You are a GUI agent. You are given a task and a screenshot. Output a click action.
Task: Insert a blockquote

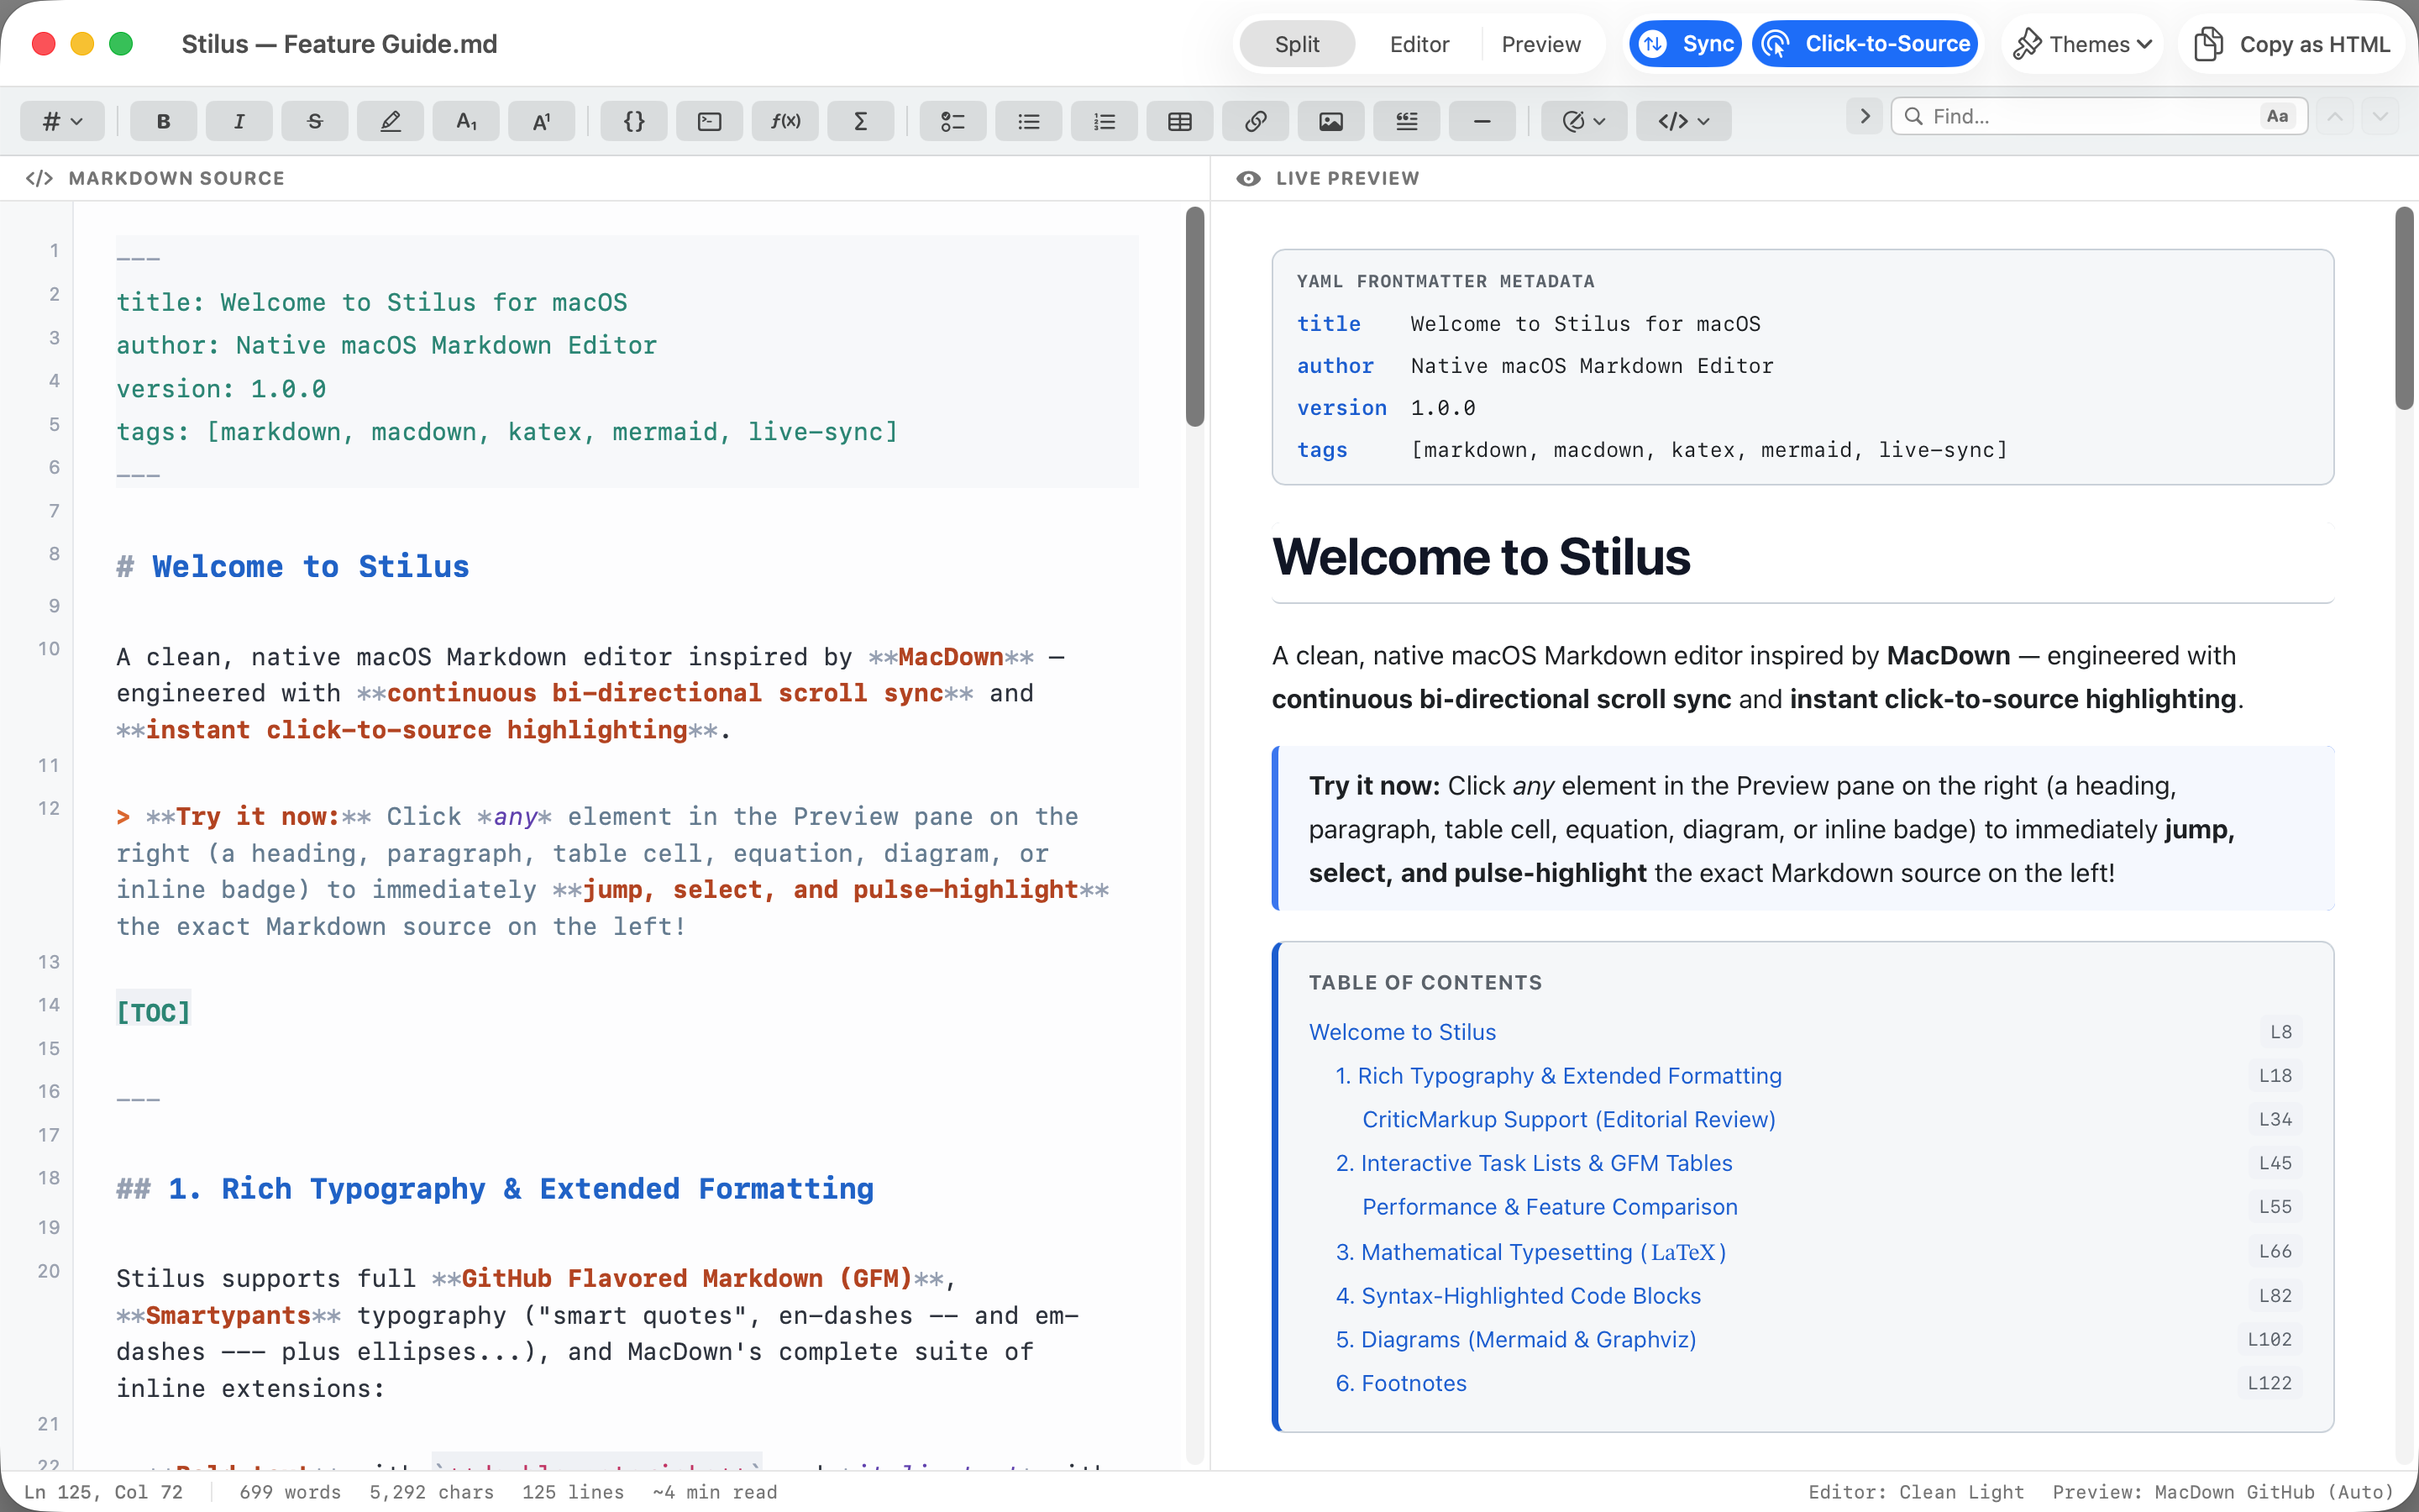click(1406, 121)
